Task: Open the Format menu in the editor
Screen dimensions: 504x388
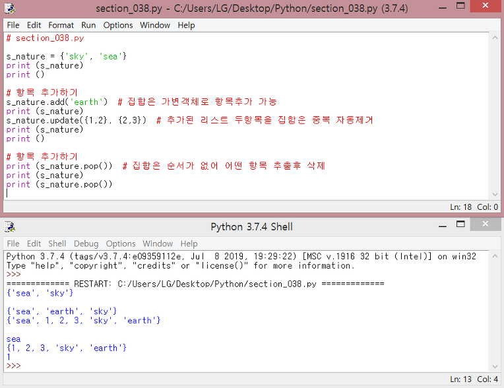Action: [x=61, y=25]
